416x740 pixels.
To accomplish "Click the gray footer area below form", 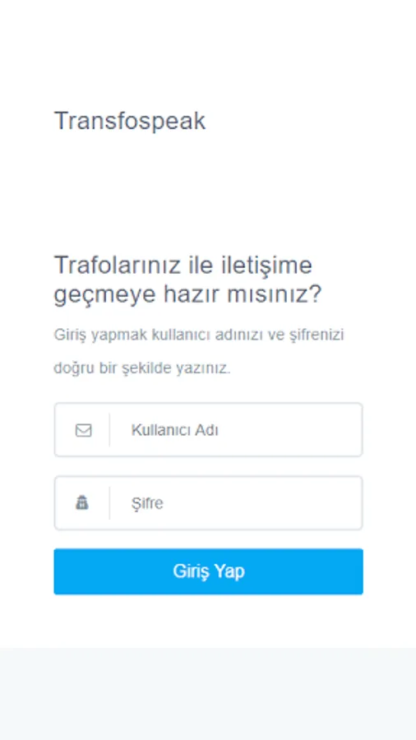I will (208, 694).
